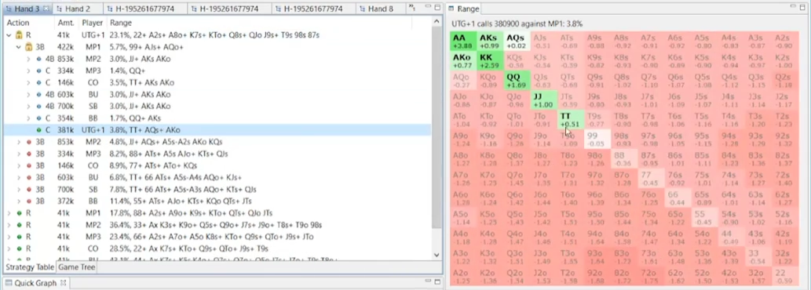
Task: Click the blue dot icon on the 4B 603k BU row
Action: (x=38, y=94)
